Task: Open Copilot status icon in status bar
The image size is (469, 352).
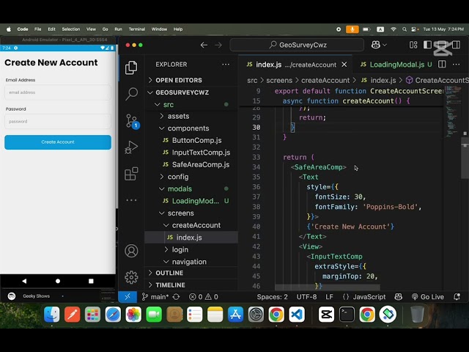Action: click(398, 296)
